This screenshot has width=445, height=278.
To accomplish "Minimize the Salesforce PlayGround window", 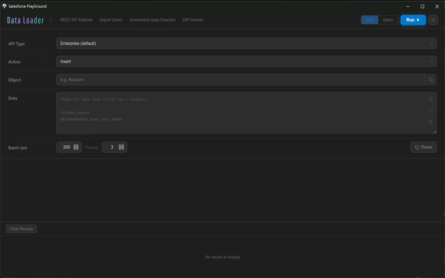I will tap(407, 6).
